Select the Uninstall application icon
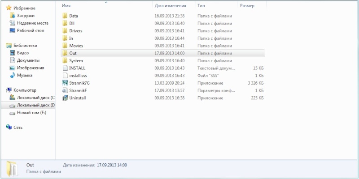 pos(65,98)
